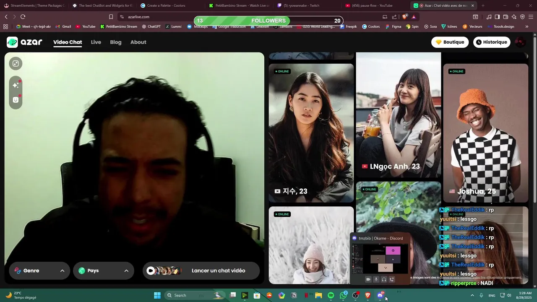The width and height of the screenshot is (537, 302).
Task: Open ENG language switcher in tray
Action: tap(492, 295)
